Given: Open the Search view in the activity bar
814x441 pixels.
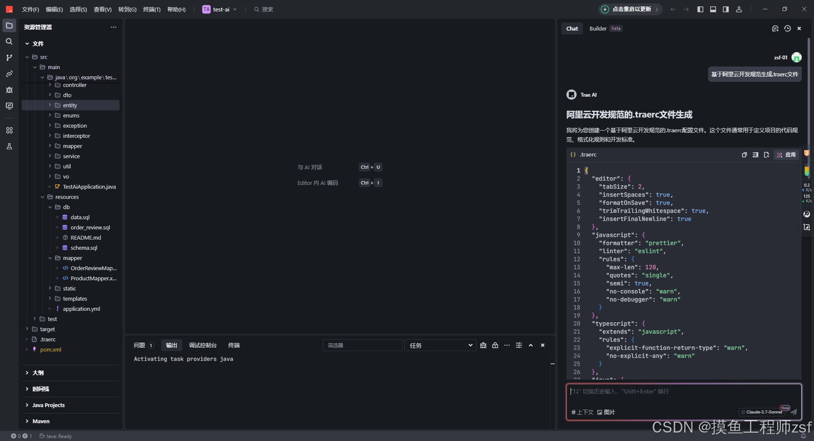Looking at the screenshot, I should tap(9, 41).
